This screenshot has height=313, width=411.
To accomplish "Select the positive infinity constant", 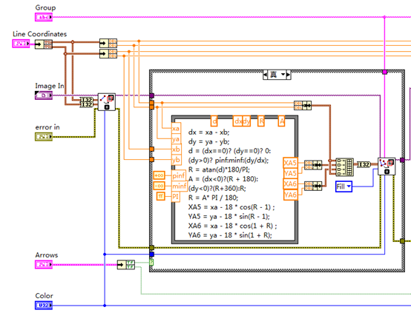I will tap(159, 175).
